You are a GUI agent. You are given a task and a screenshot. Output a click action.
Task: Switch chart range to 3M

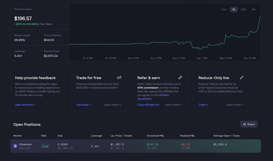pos(253,10)
